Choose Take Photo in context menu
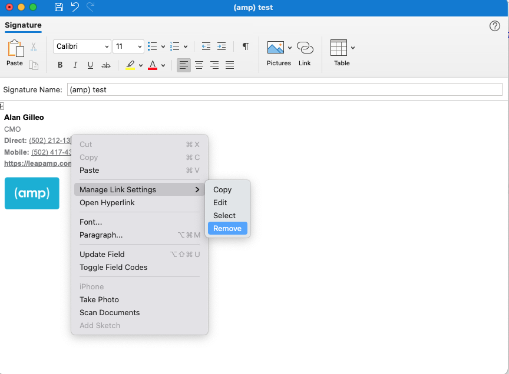 pos(139,300)
